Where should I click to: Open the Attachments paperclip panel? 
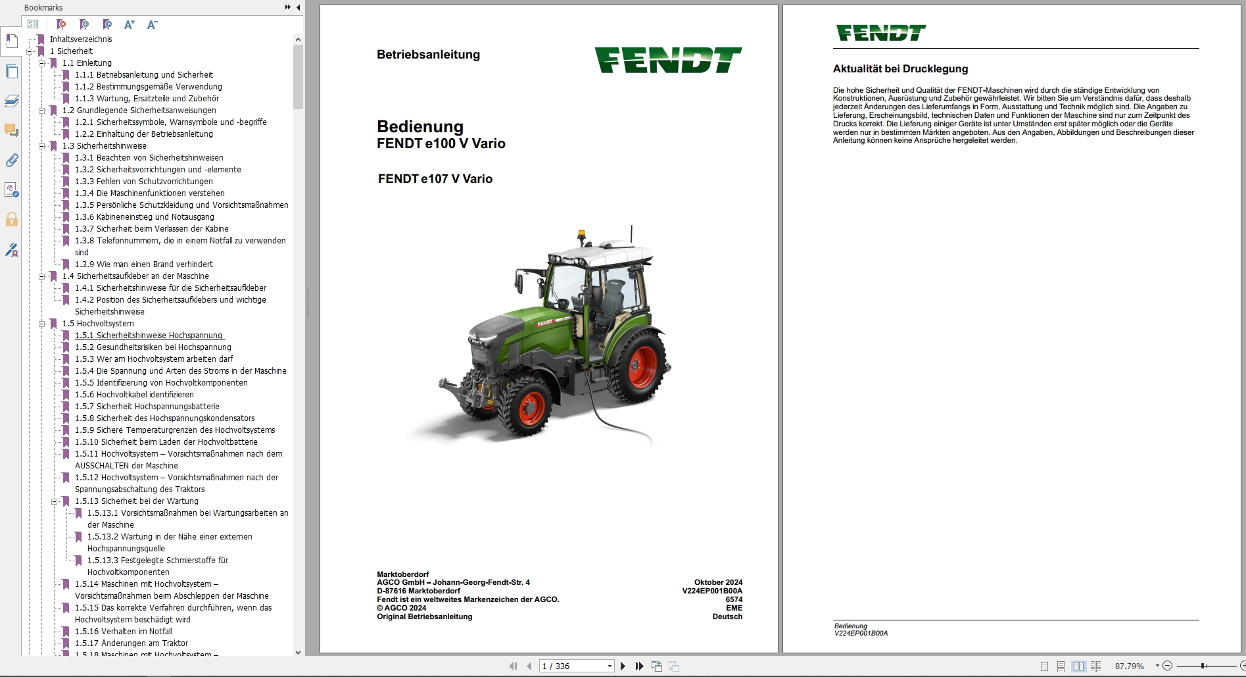click(x=11, y=160)
